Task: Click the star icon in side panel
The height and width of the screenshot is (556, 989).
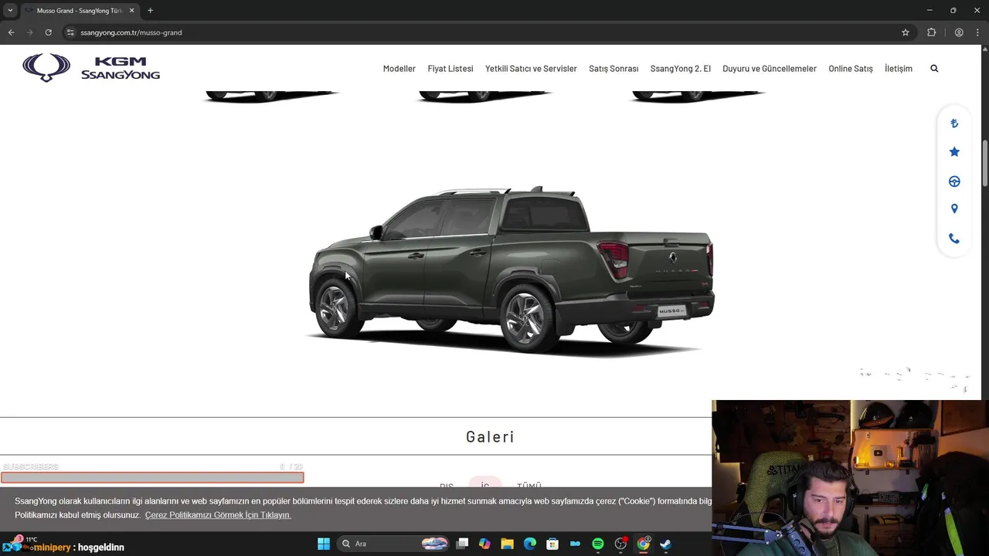Action: coord(954,152)
